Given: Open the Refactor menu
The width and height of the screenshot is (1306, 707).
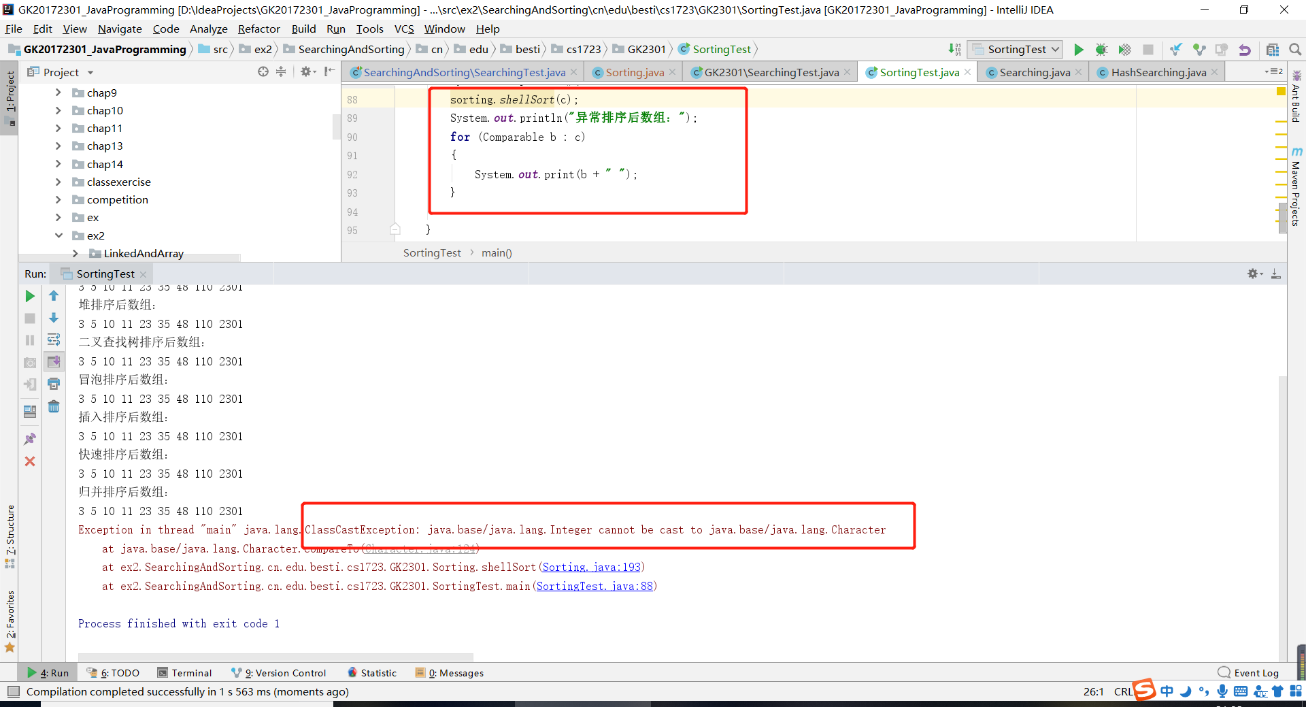Looking at the screenshot, I should pyautogui.click(x=258, y=29).
